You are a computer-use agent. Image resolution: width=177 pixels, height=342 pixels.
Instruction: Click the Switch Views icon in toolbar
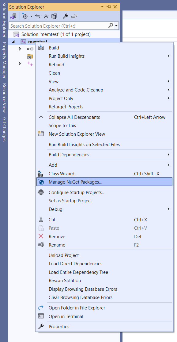coord(13,16)
